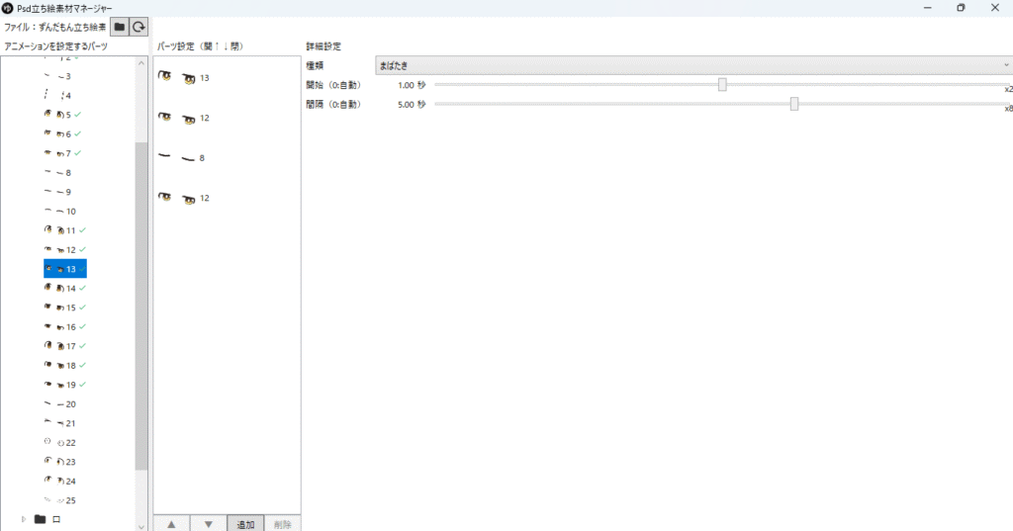The height and width of the screenshot is (531, 1013).
Task: Expand the 口 folder tree node
Action: point(24,519)
